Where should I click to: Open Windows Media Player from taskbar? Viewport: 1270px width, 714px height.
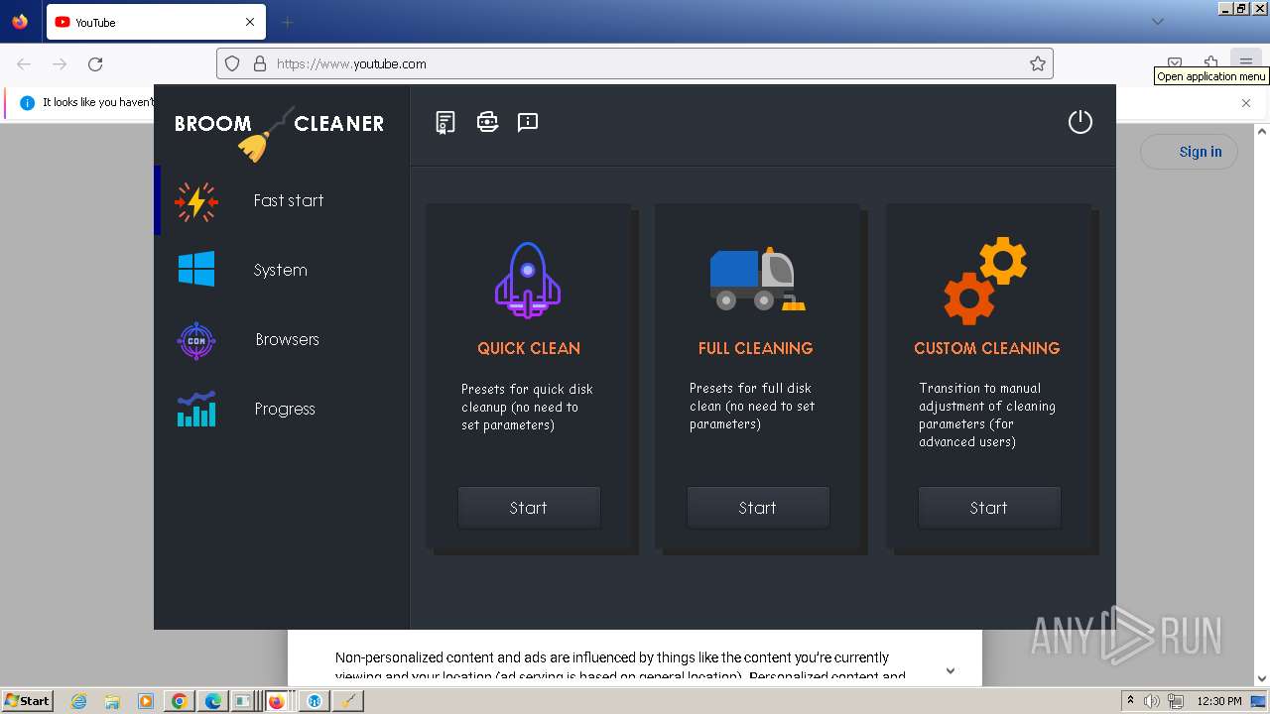(x=146, y=701)
